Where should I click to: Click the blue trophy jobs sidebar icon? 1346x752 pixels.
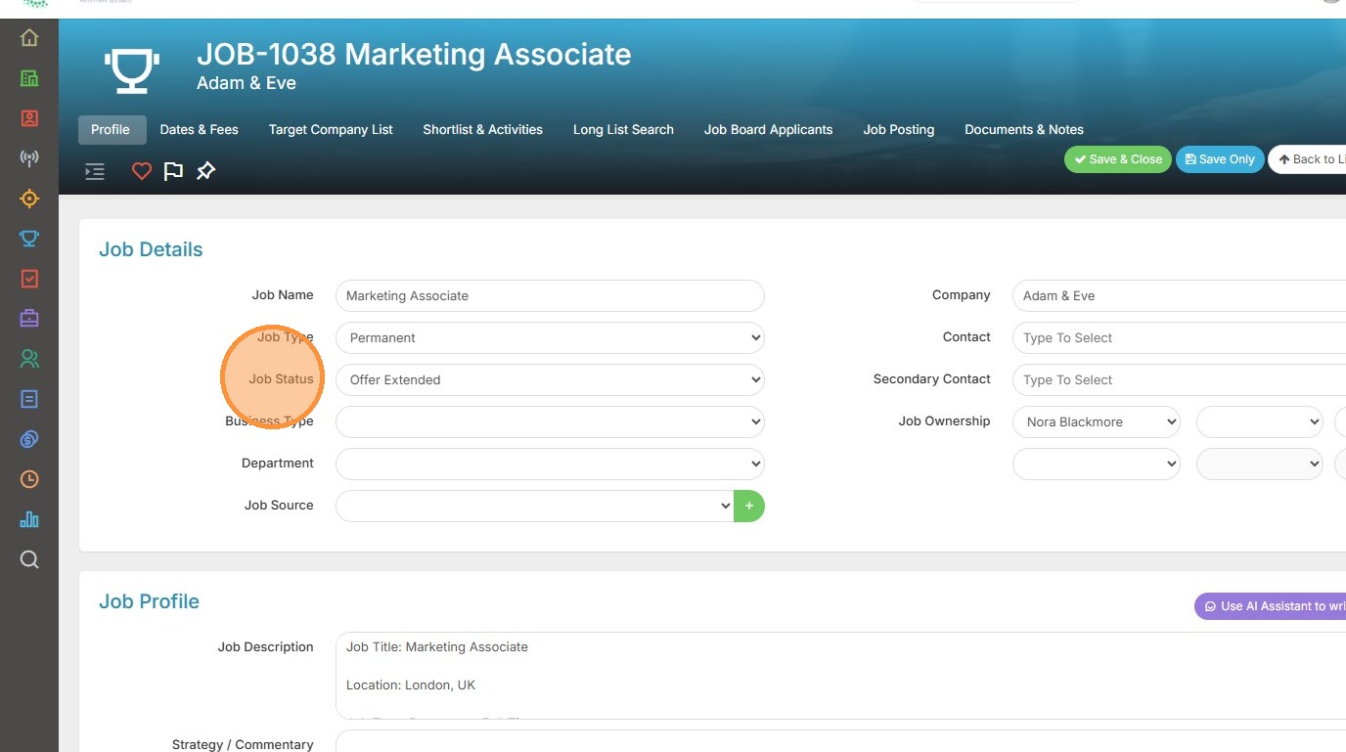click(x=29, y=239)
